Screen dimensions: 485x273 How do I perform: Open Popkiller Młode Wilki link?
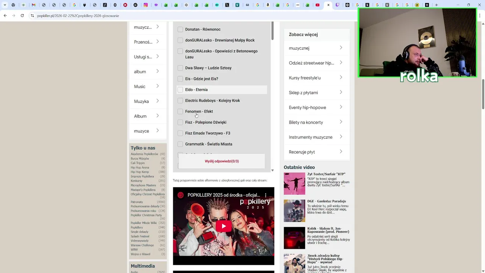click(x=144, y=223)
